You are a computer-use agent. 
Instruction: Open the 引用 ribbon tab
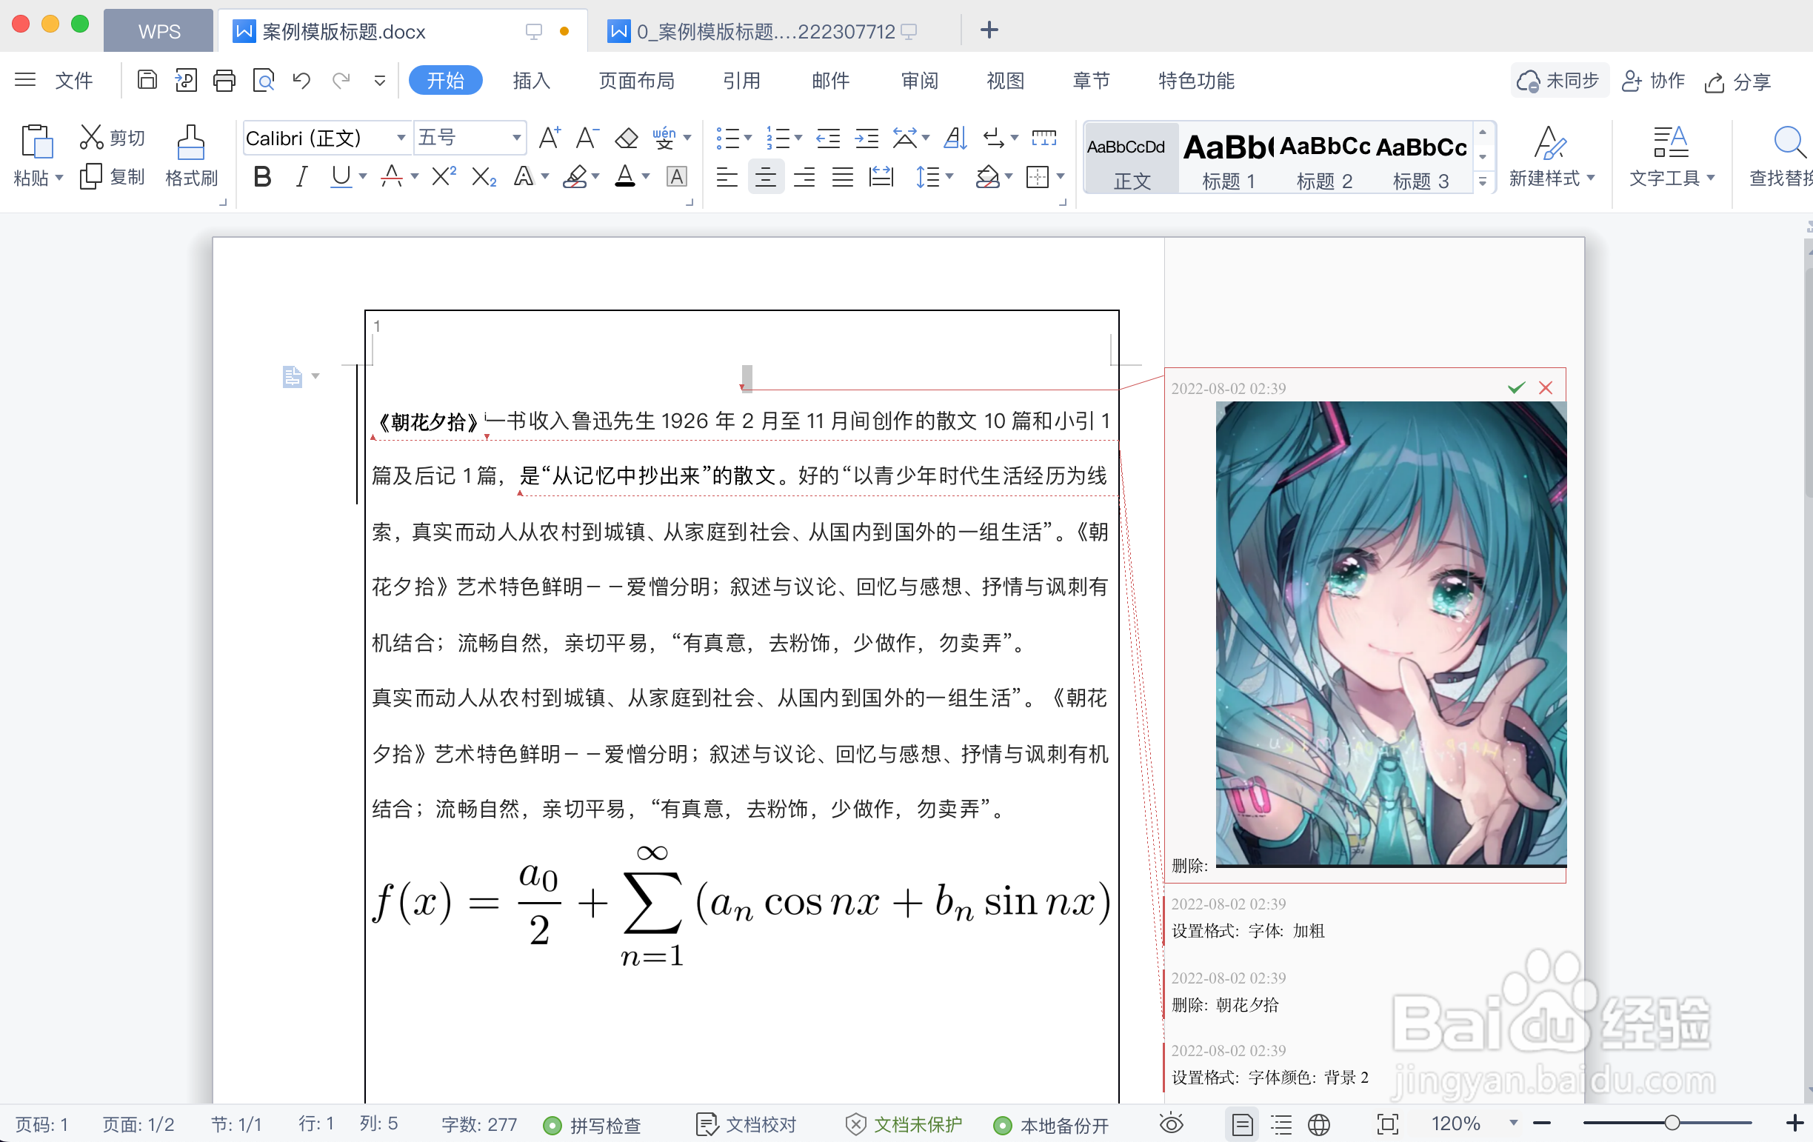(x=741, y=81)
